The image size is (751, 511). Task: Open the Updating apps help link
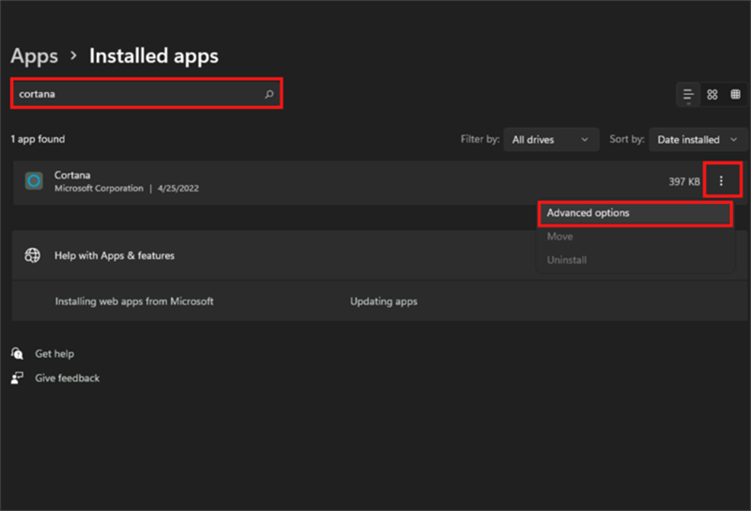(x=384, y=302)
